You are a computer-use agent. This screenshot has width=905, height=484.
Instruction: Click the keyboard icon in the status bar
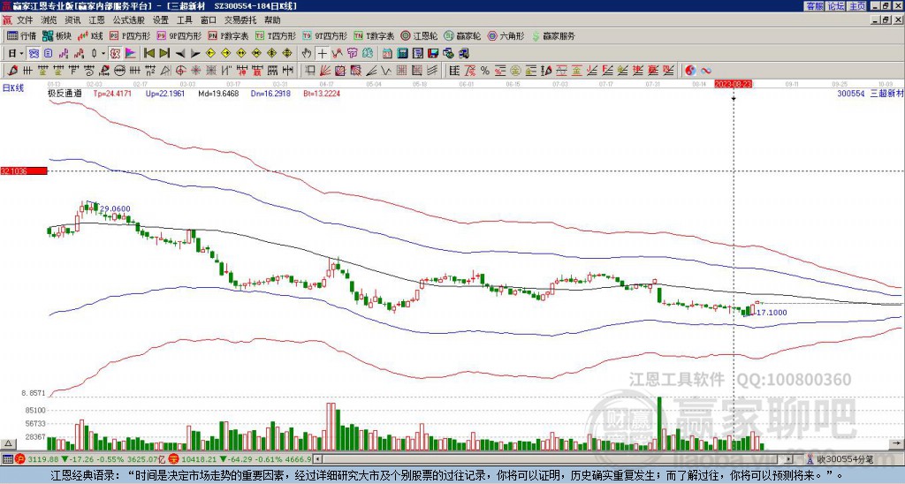(7, 459)
